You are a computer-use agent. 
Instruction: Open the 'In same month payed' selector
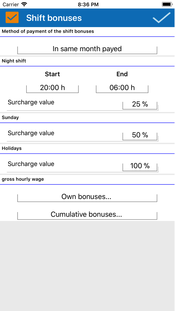tap(87, 49)
